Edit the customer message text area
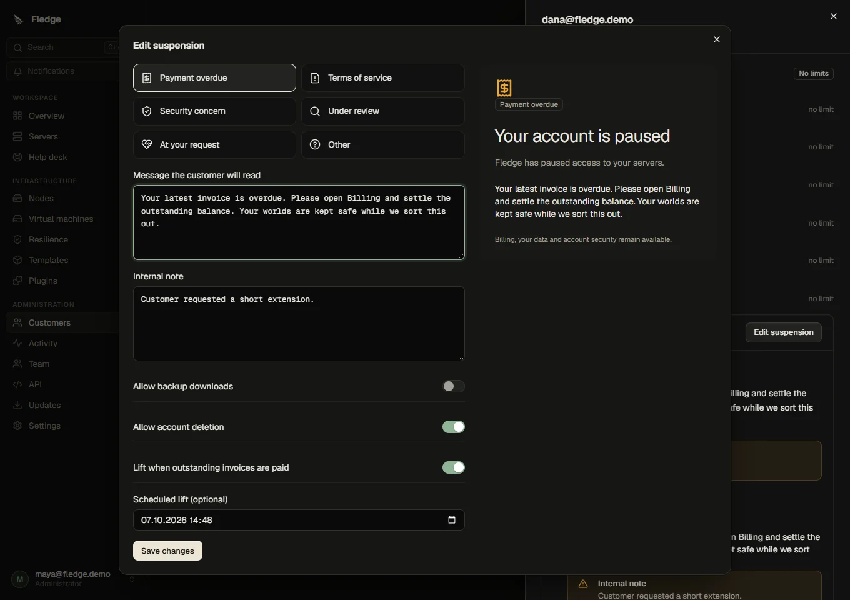 coord(299,222)
